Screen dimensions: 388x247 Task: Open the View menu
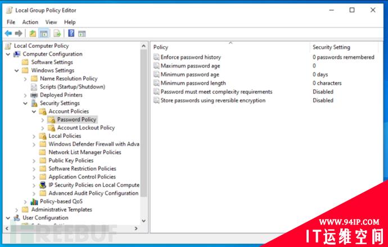[x=51, y=22]
